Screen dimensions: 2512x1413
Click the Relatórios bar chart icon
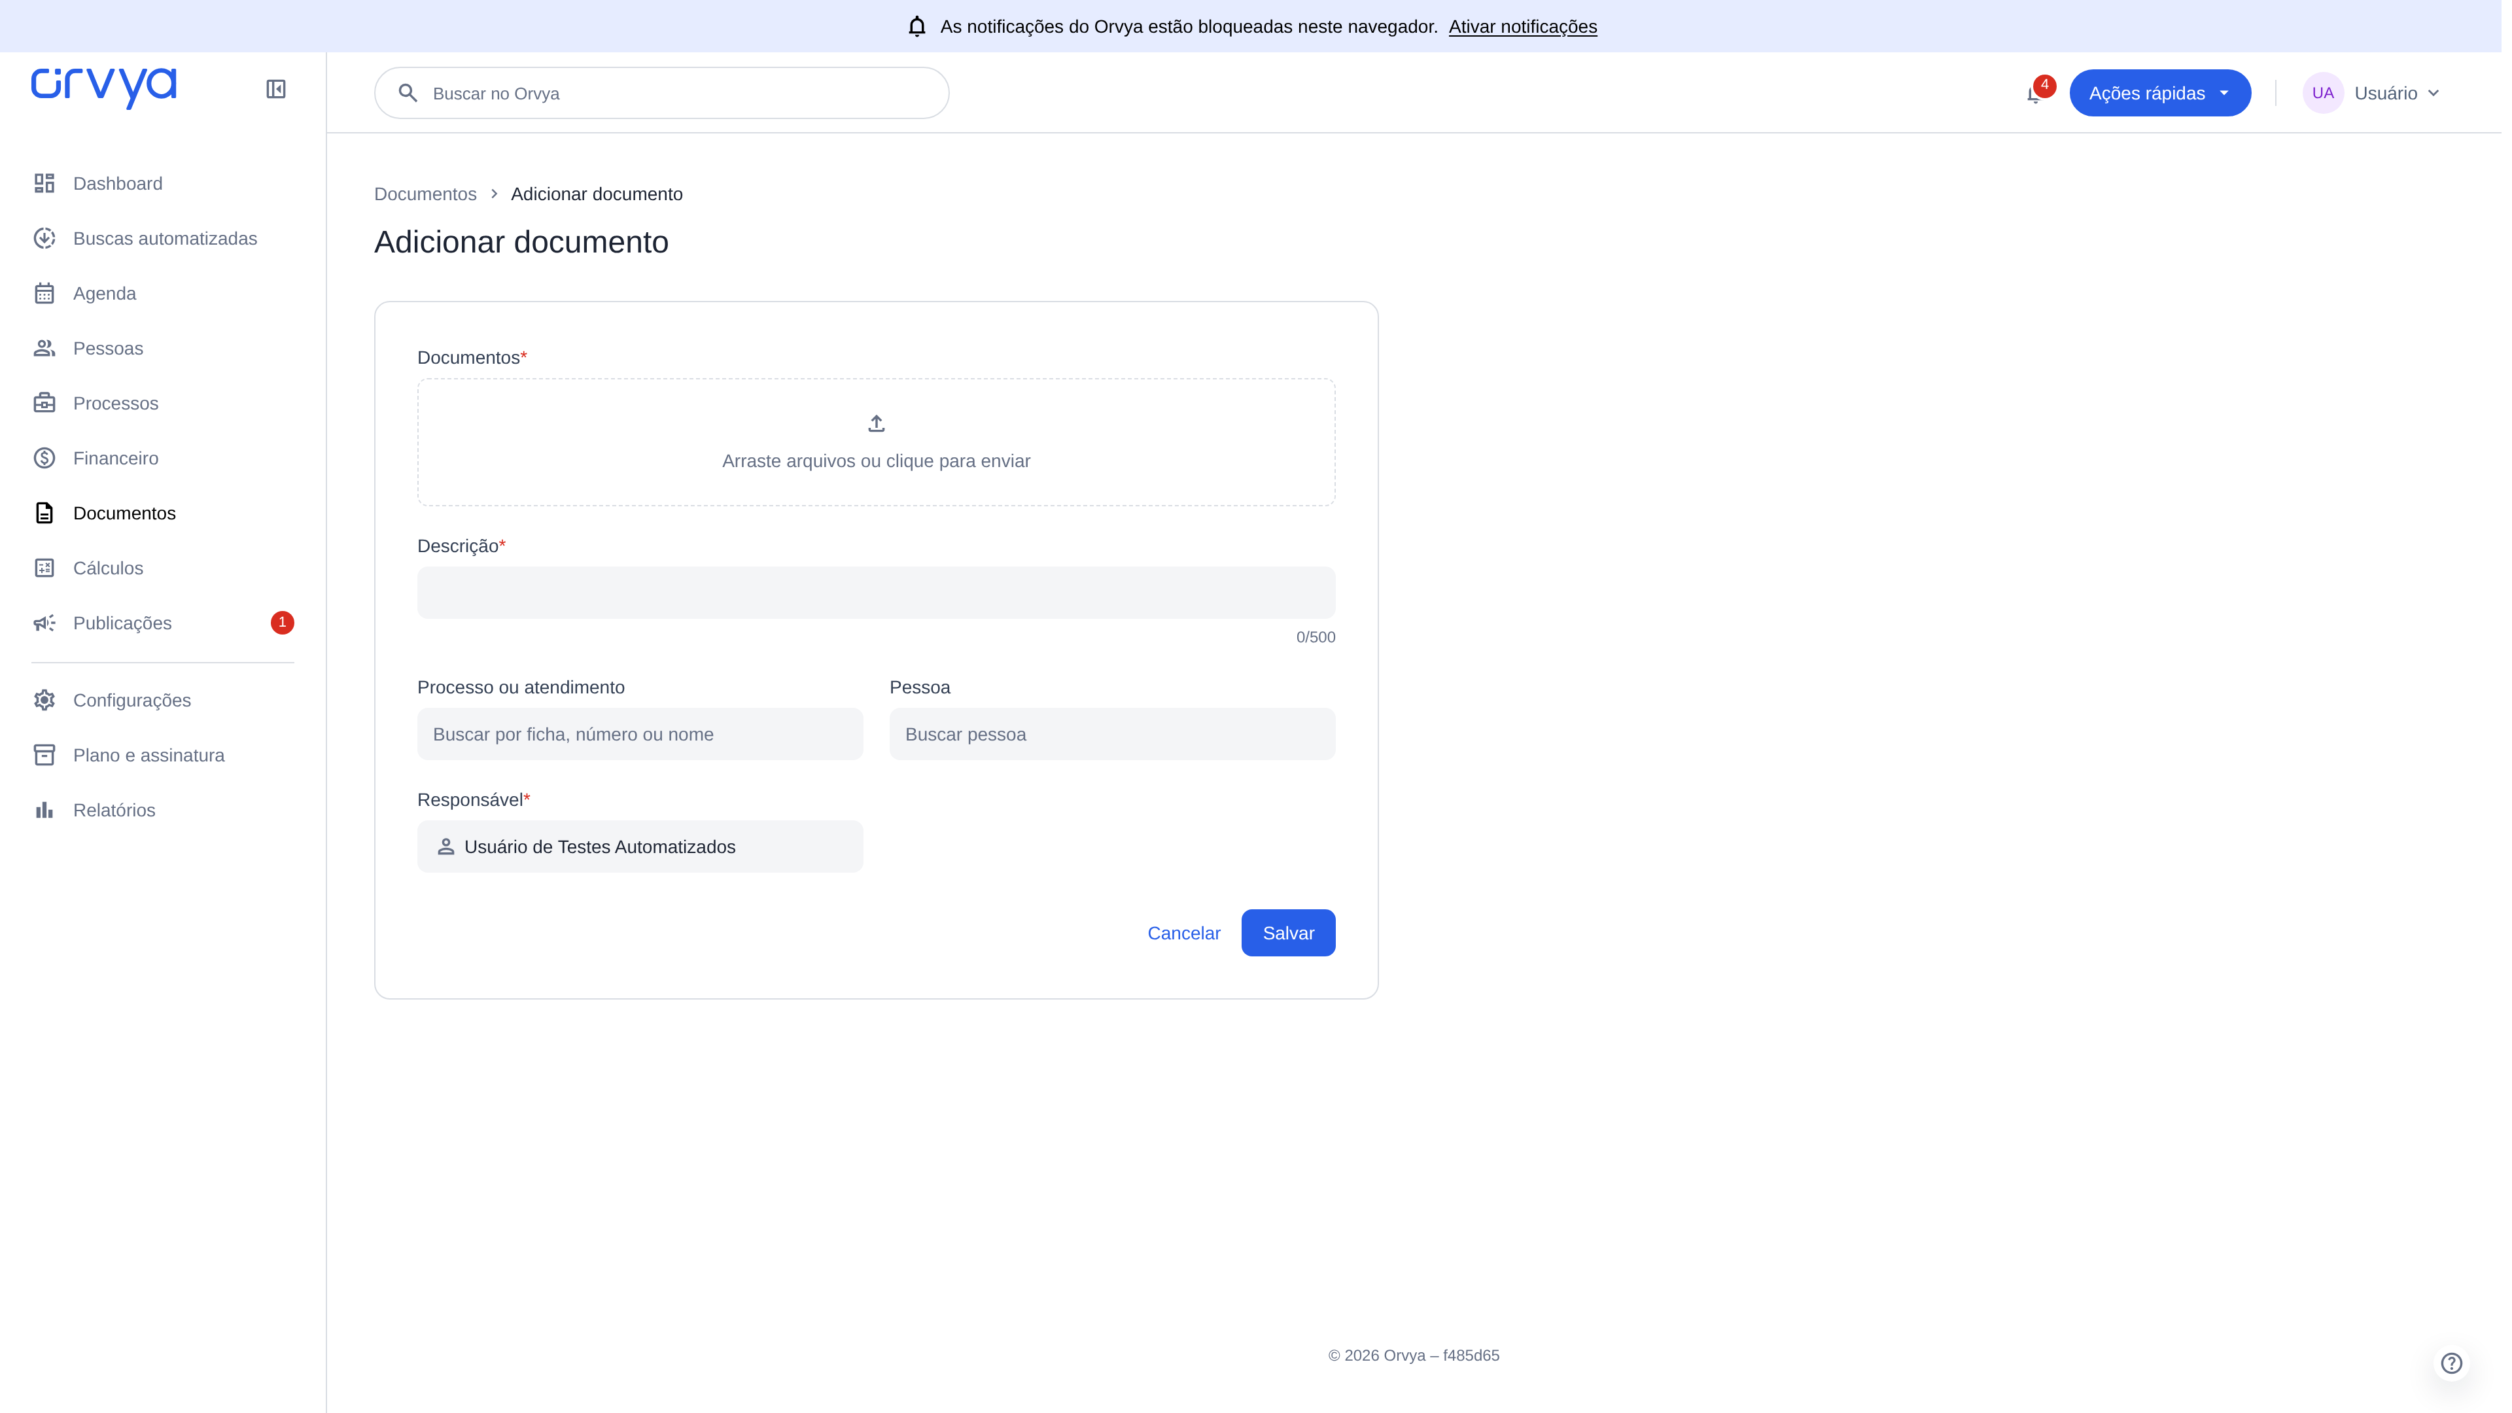pyautogui.click(x=45, y=811)
